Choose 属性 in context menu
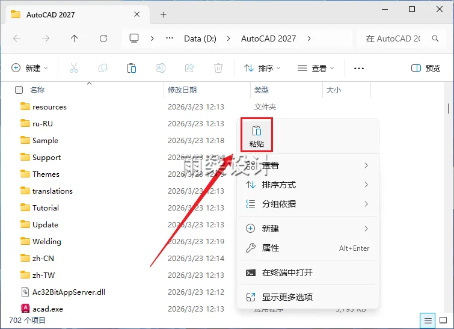Screen dimensions: 454x329 pyautogui.click(x=307, y=248)
